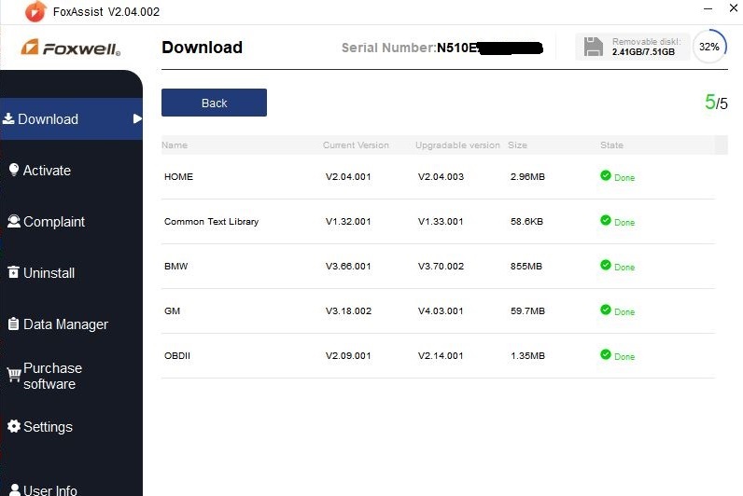Click the Settings gear icon

[14, 426]
